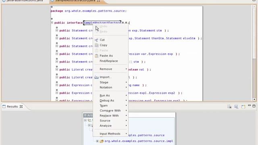Screen dimensions: 258x145
Task: Expand org.whole.examples.patterns.source.impl package node
Action: pos(97,141)
